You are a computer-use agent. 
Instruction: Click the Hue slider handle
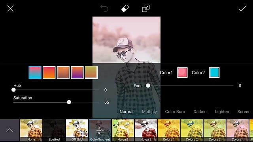point(13,90)
